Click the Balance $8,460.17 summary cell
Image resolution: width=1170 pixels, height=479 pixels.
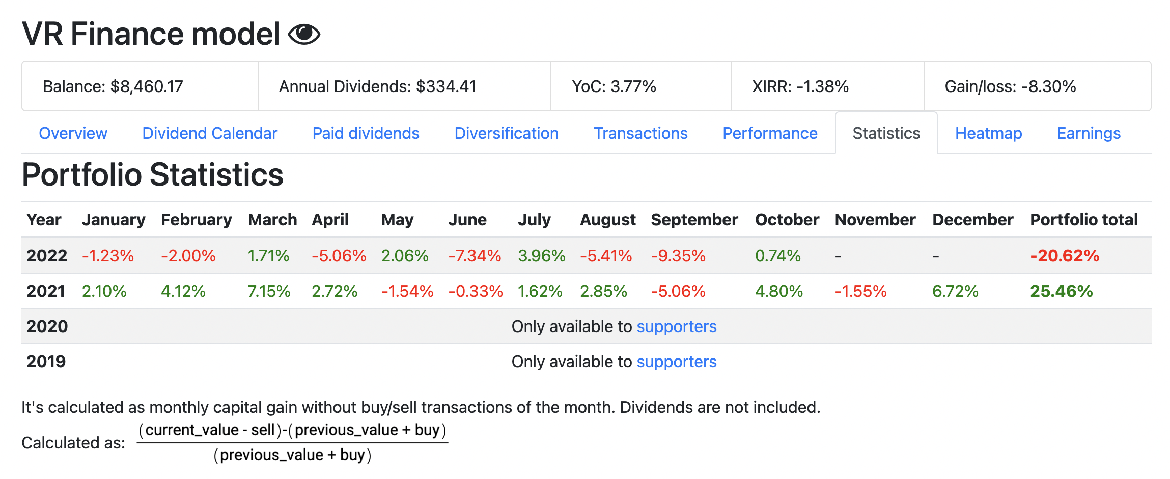(140, 86)
